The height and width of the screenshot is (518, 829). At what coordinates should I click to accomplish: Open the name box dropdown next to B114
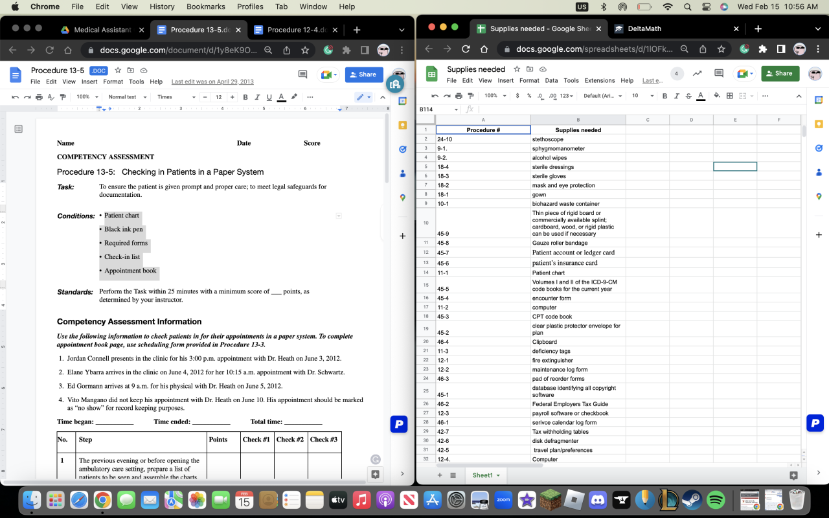point(456,109)
